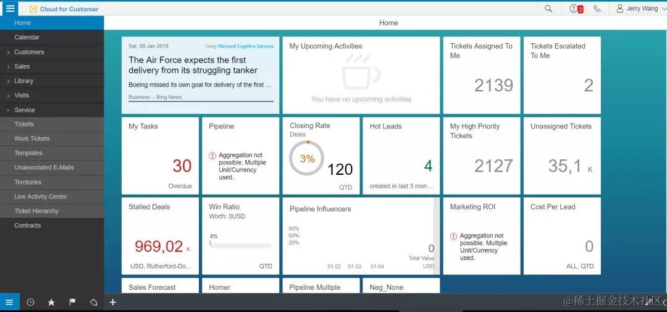The width and height of the screenshot is (667, 312).
Task: Open the Unassigned Tickets tile
Action: (x=562, y=156)
